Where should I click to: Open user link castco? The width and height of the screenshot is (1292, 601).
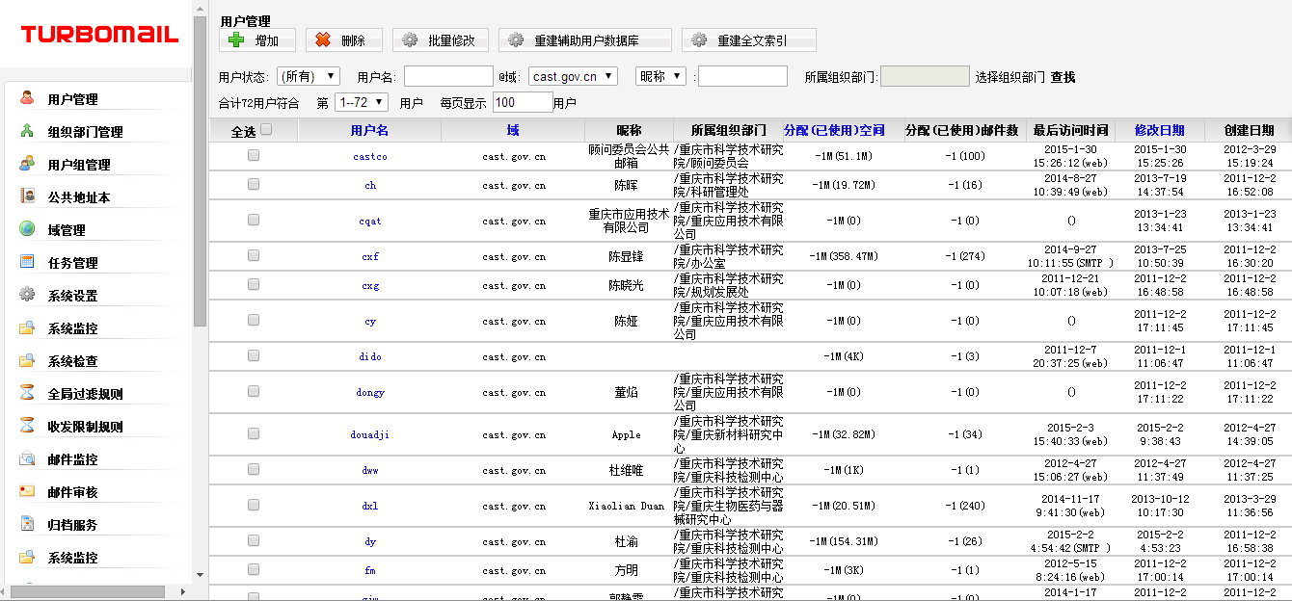point(370,156)
